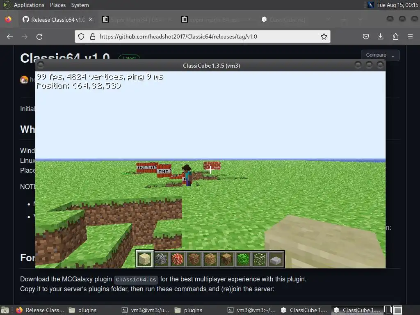The width and height of the screenshot is (420, 315).
Task: Switch to the ClassiCube.net browser tab
Action: point(294,20)
